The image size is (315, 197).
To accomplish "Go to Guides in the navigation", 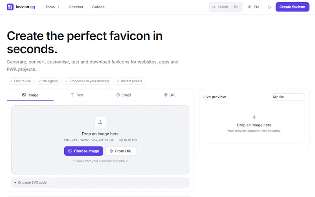I will (98, 7).
